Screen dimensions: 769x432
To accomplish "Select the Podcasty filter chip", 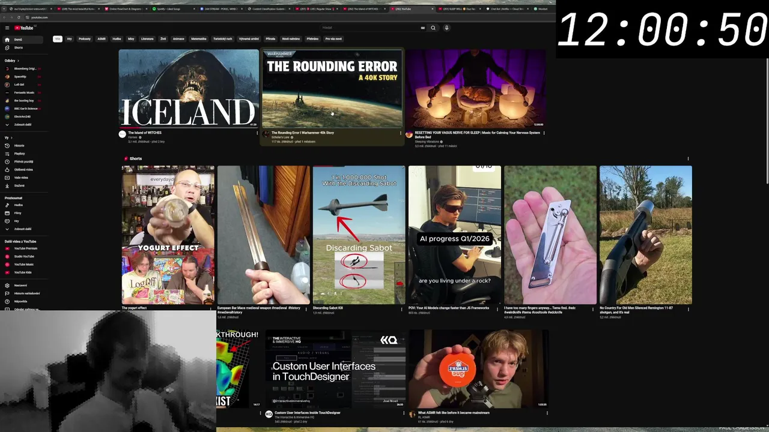I will tap(85, 39).
